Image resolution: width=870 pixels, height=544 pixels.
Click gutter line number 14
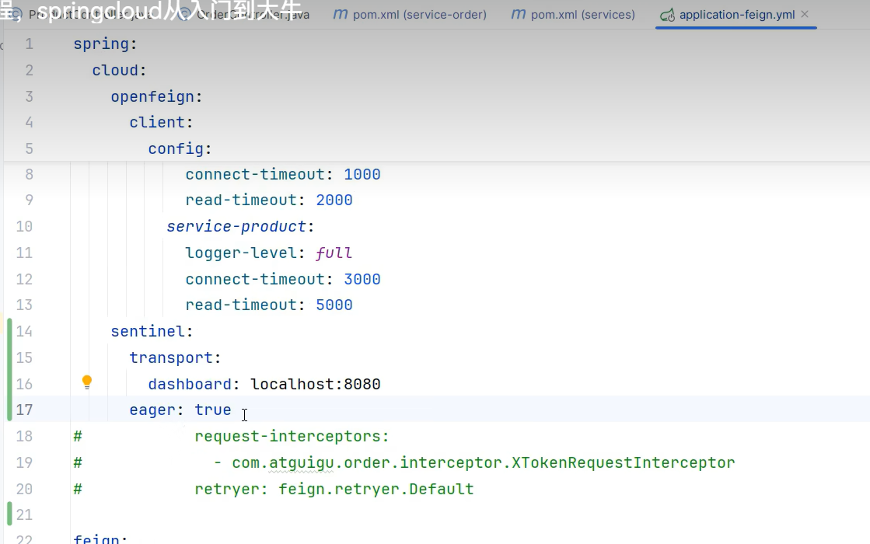tap(24, 331)
